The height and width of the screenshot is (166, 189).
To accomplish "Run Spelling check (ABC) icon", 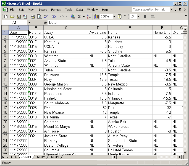I will coord(46,16).
